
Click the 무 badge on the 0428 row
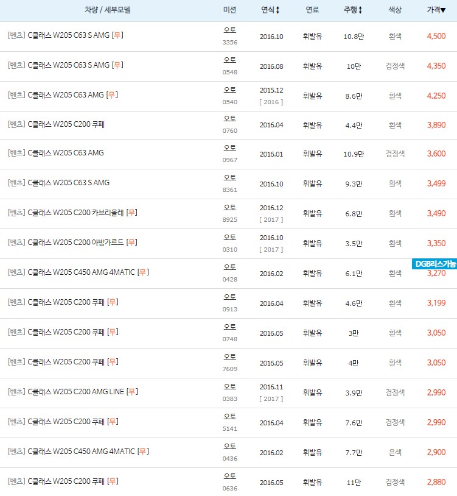[x=143, y=272]
